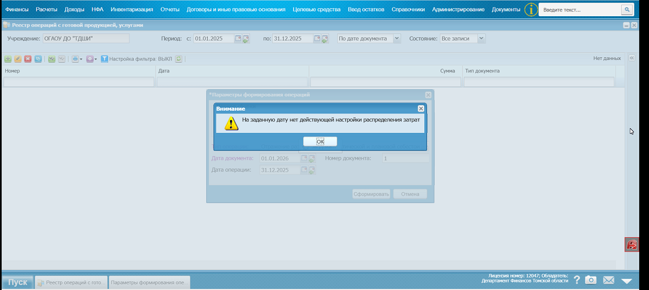Open the Расчеты menu
Image resolution: width=649 pixels, height=290 pixels.
[x=47, y=9]
